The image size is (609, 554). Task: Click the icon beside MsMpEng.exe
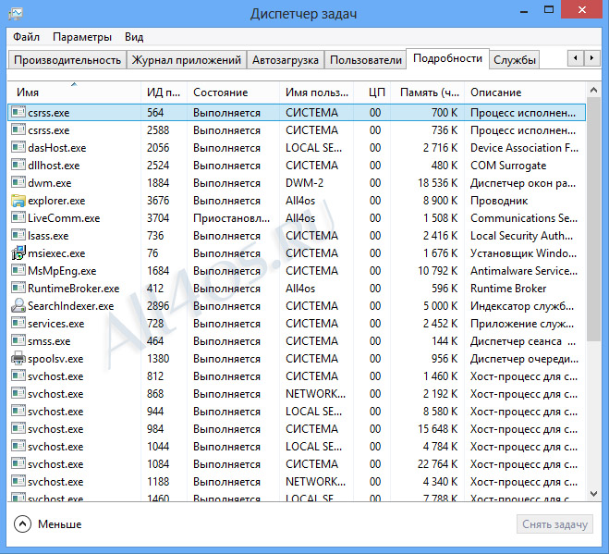(18, 270)
